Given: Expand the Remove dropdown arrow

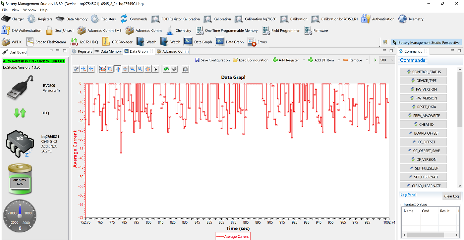Looking at the screenshot, I should click(x=367, y=60).
